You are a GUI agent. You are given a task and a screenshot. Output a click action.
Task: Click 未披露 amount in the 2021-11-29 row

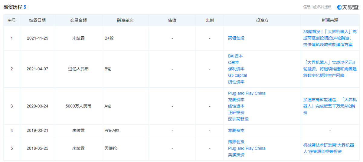point(78,38)
